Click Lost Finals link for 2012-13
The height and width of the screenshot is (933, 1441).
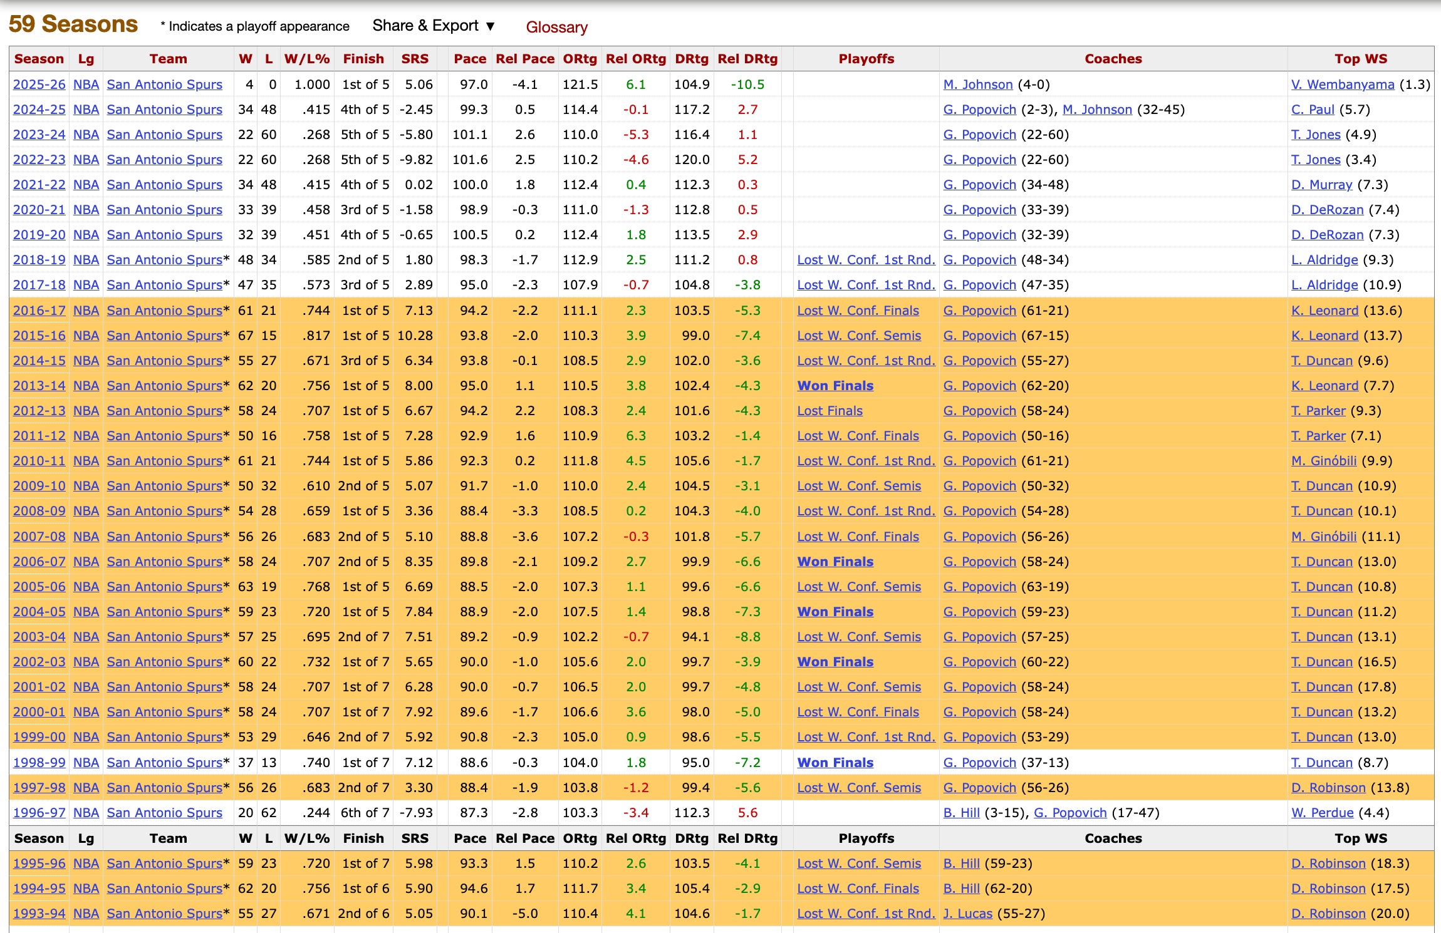[830, 411]
